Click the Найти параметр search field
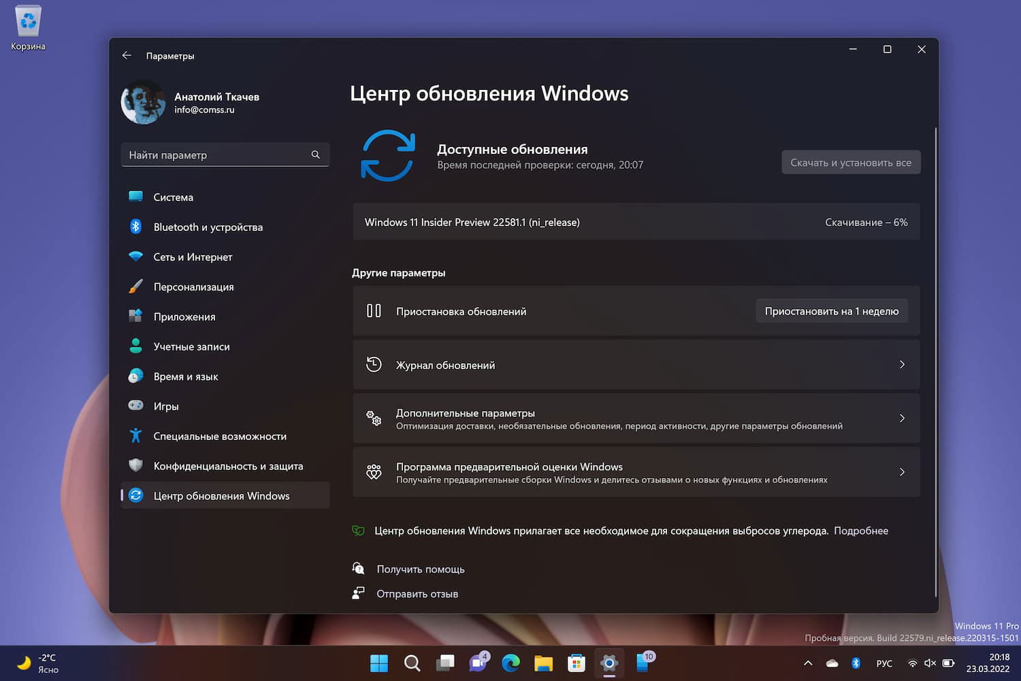1021x681 pixels. [225, 155]
